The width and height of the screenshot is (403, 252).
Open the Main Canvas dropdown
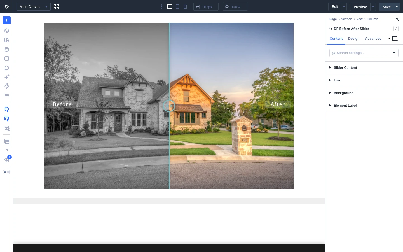point(34,7)
